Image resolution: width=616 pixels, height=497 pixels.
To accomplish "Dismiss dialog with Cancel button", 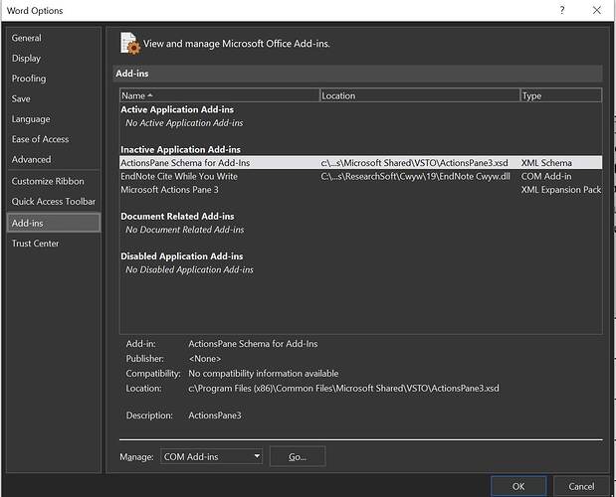I will (581, 486).
